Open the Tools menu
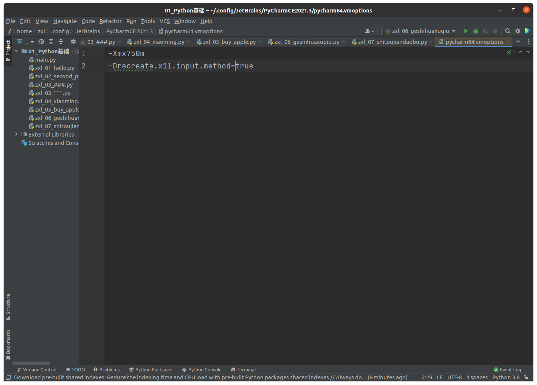The image size is (537, 385). click(x=148, y=21)
